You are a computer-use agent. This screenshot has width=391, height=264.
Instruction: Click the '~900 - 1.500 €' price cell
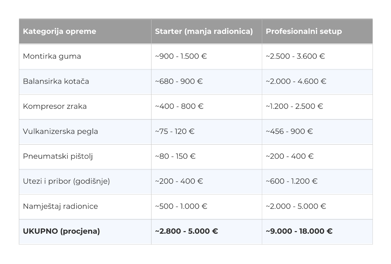point(181,56)
